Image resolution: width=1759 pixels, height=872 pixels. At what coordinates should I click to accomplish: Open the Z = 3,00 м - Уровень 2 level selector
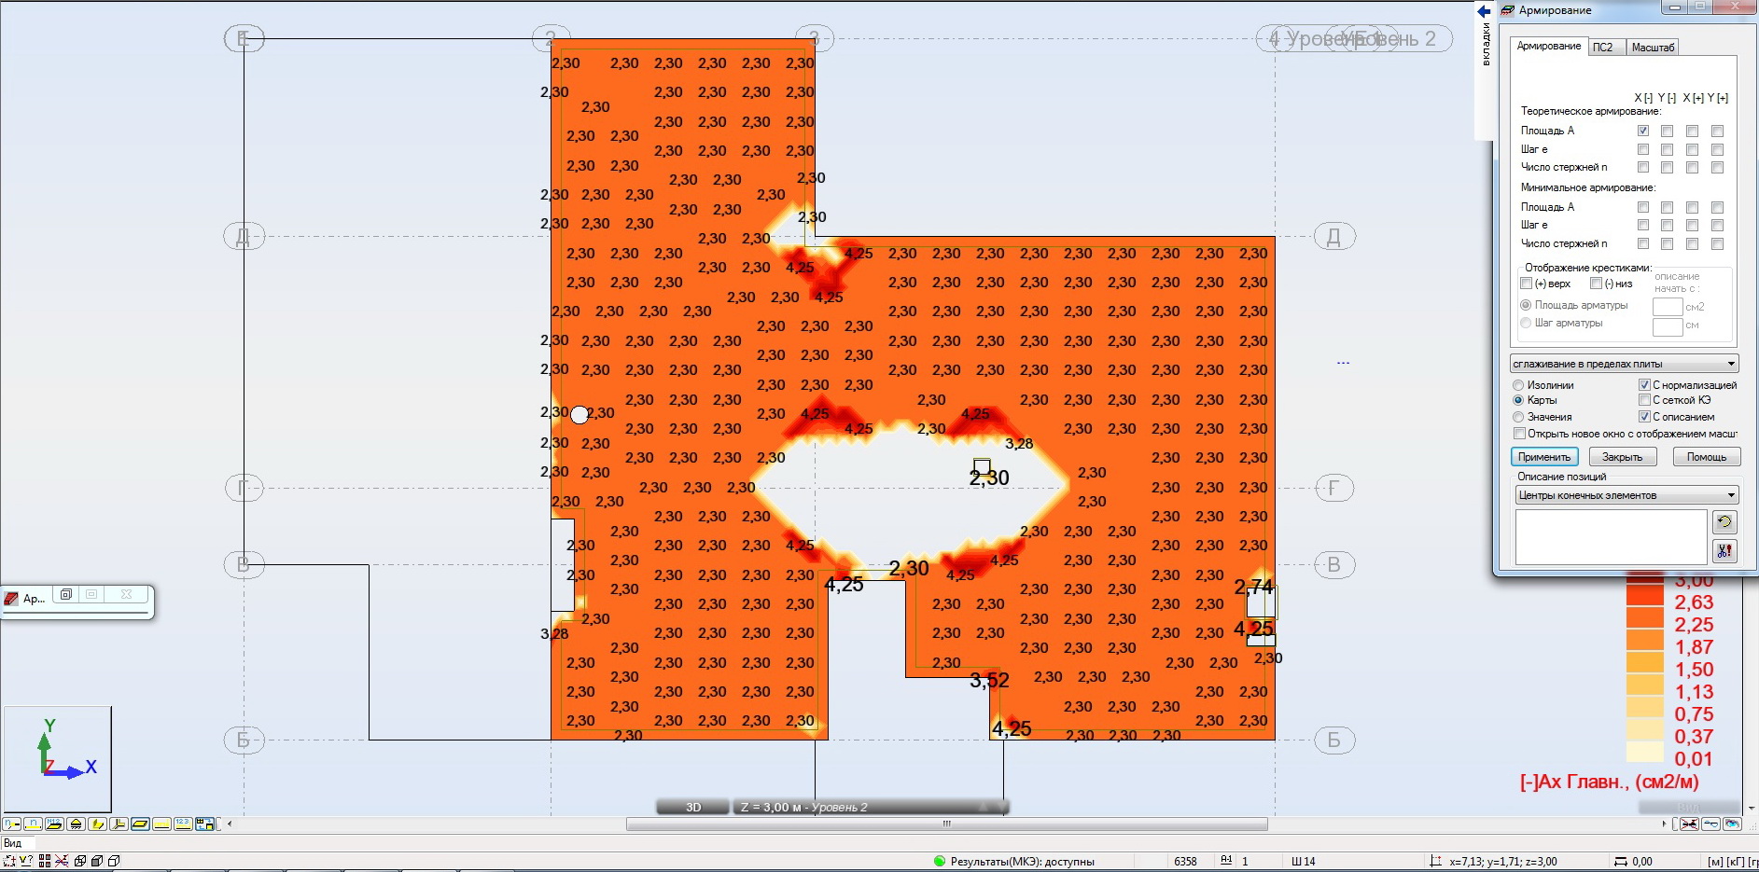pyautogui.click(x=871, y=808)
